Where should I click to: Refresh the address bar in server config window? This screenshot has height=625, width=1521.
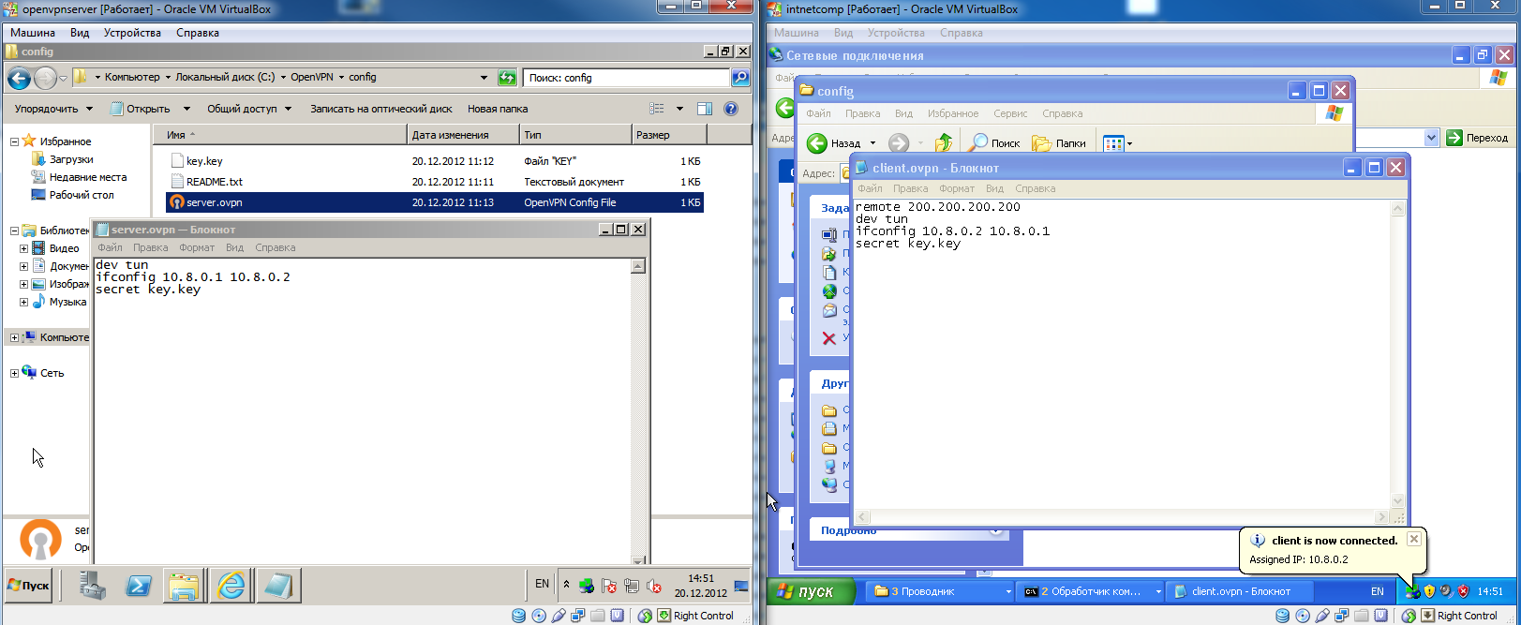507,78
